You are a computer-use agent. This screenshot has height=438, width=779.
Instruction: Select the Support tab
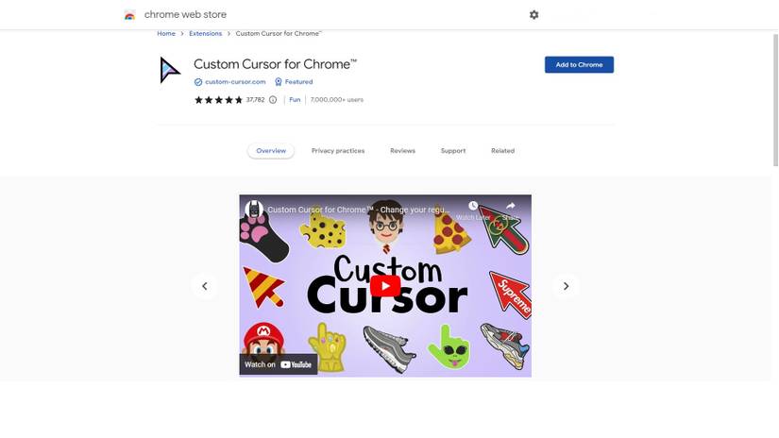(x=453, y=150)
